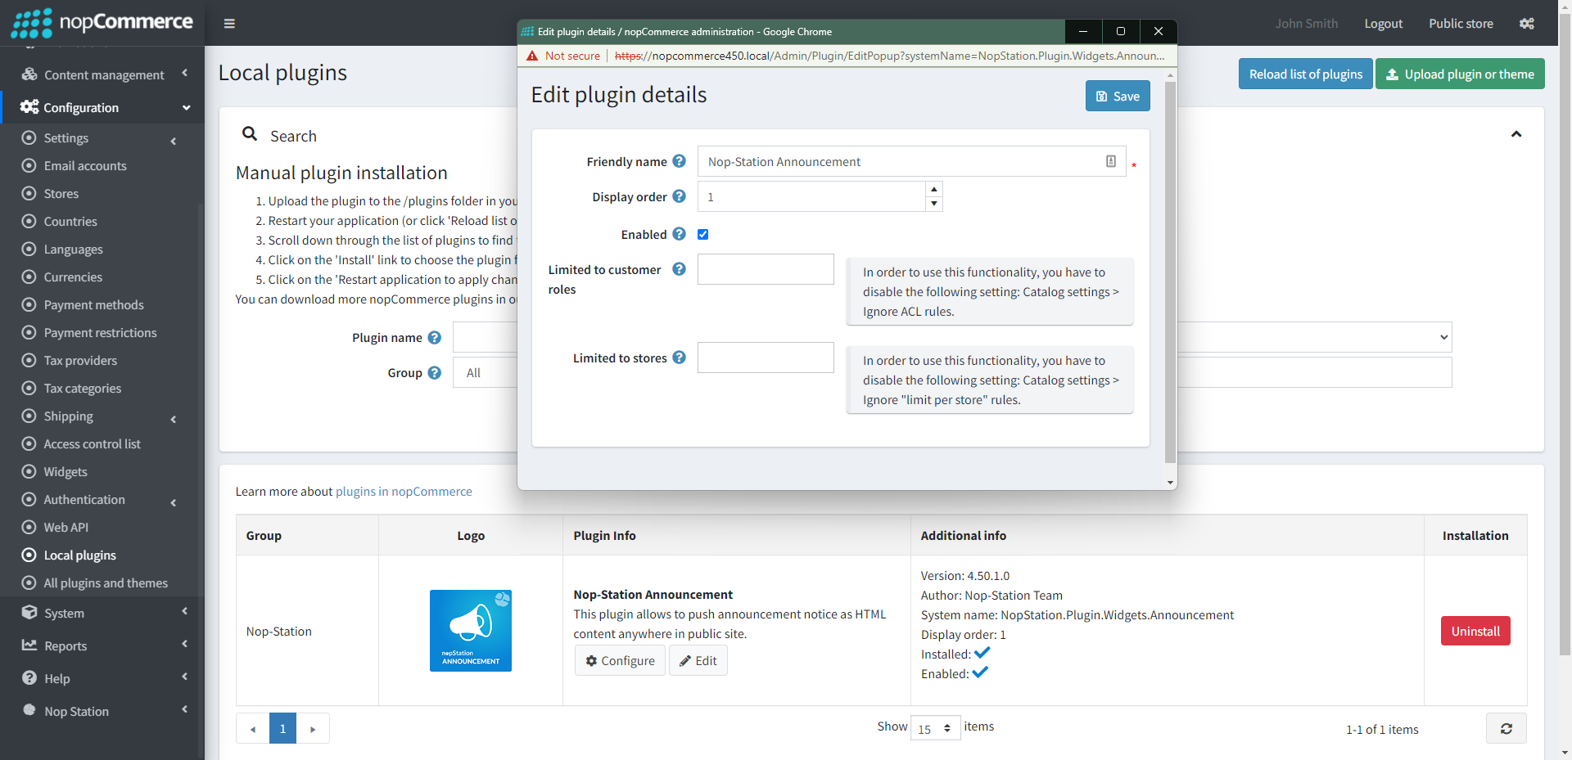This screenshot has width=1572, height=760.
Task: Expand the Content management menu
Action: [102, 74]
